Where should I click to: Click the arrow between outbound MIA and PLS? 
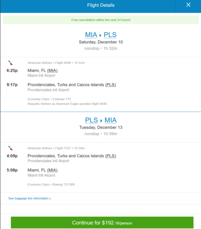point(100,35)
